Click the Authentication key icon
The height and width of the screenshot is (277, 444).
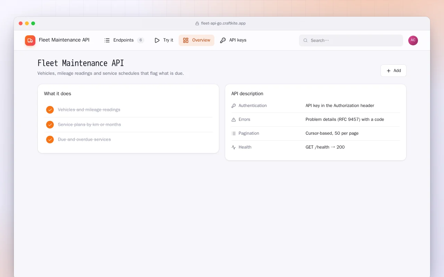coord(233,106)
